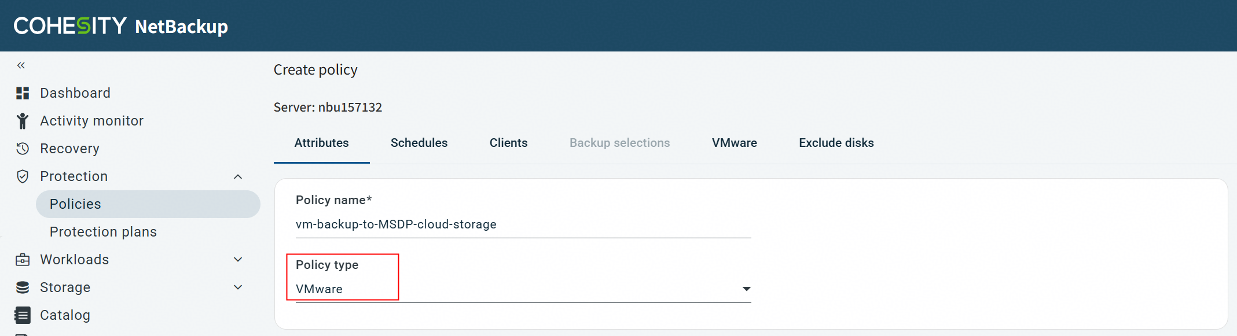Click the Policy name text field
Viewport: 1237px width, 336px height.
(x=523, y=224)
